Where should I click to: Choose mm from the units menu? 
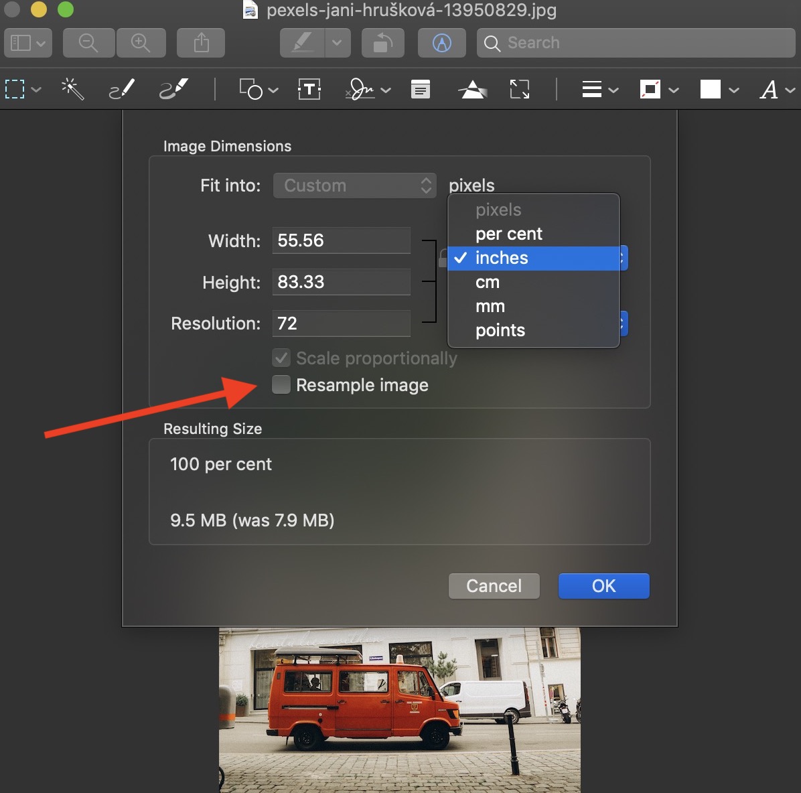533,306
